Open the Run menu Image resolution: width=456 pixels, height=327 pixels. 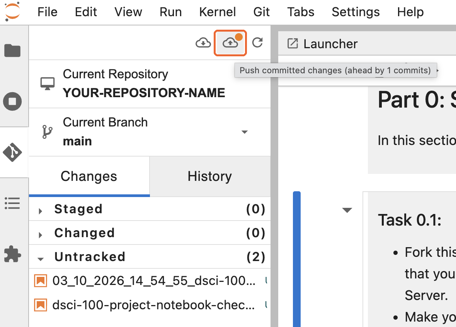pos(171,12)
